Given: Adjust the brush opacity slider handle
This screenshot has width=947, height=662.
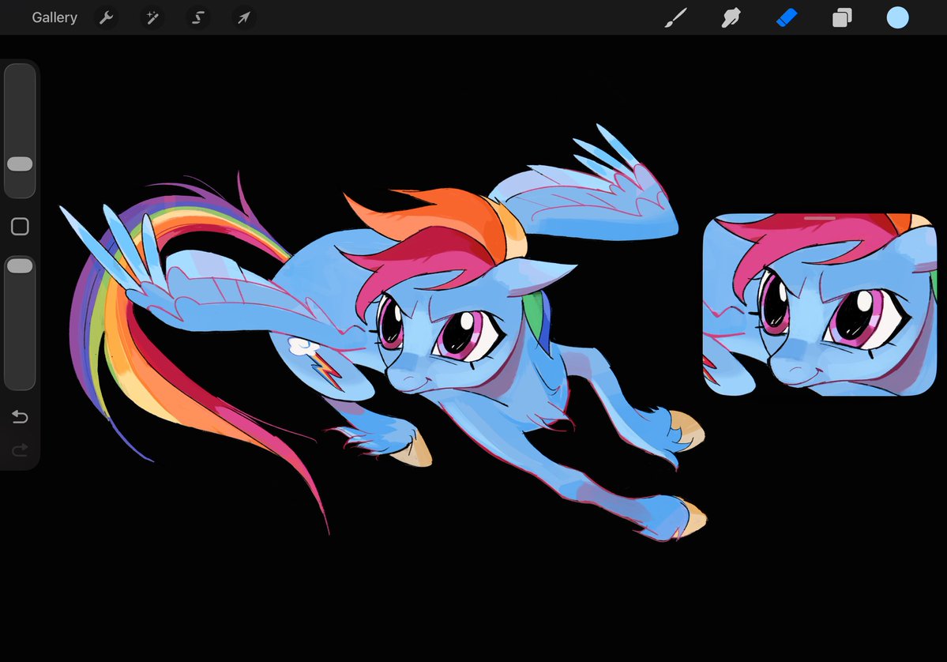Looking at the screenshot, I should tap(20, 265).
